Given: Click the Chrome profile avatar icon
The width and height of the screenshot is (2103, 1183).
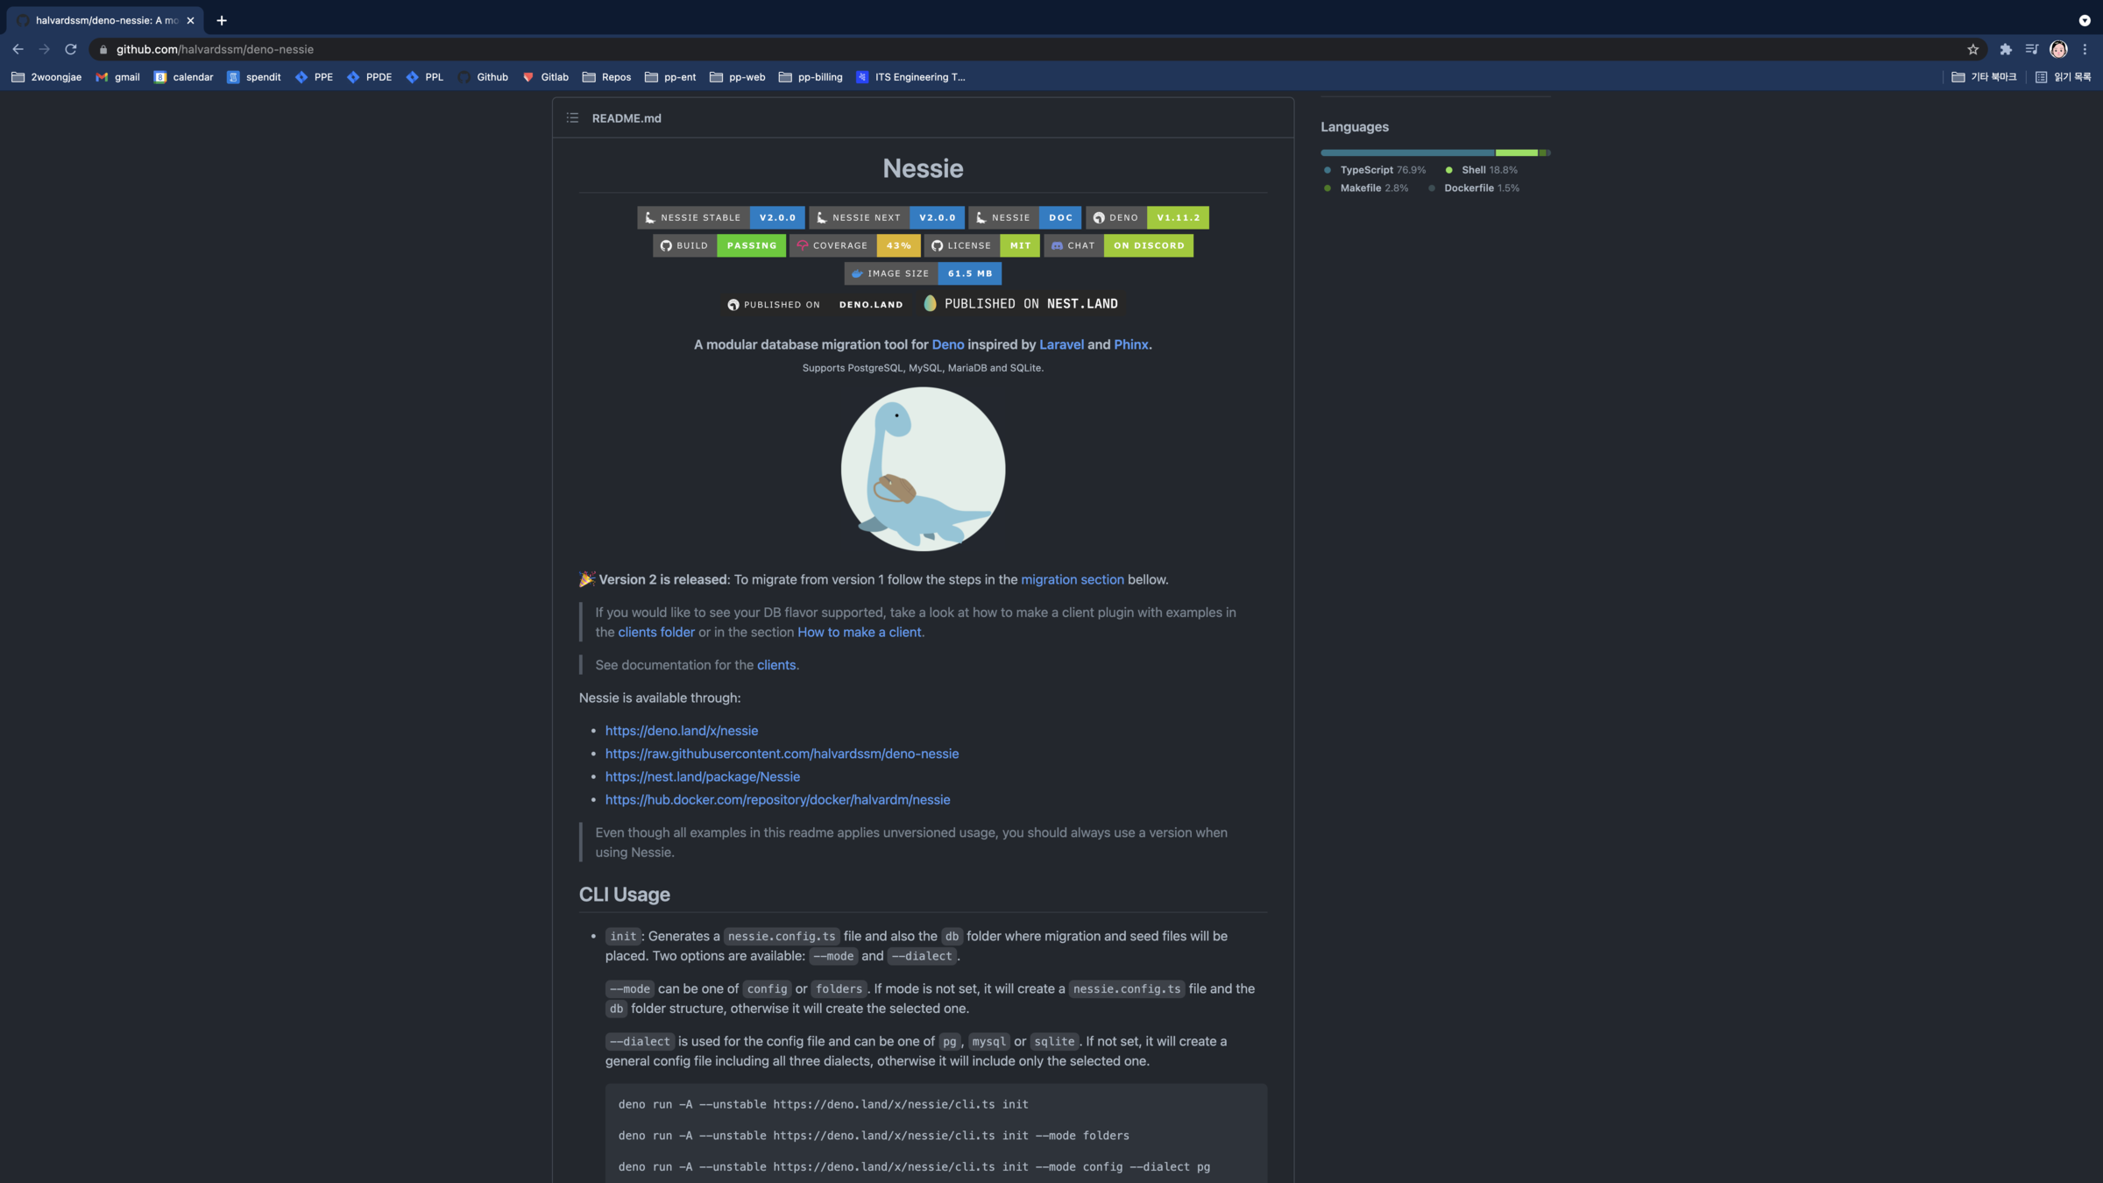Looking at the screenshot, I should pyautogui.click(x=2058, y=49).
